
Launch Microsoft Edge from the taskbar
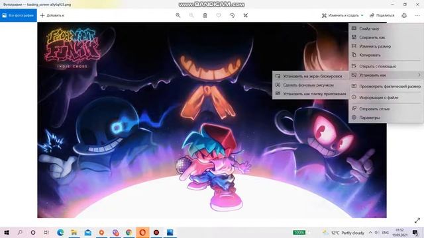60,232
